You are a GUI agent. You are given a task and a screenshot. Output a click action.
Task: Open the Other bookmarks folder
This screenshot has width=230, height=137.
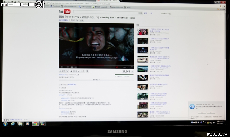click(x=221, y=9)
